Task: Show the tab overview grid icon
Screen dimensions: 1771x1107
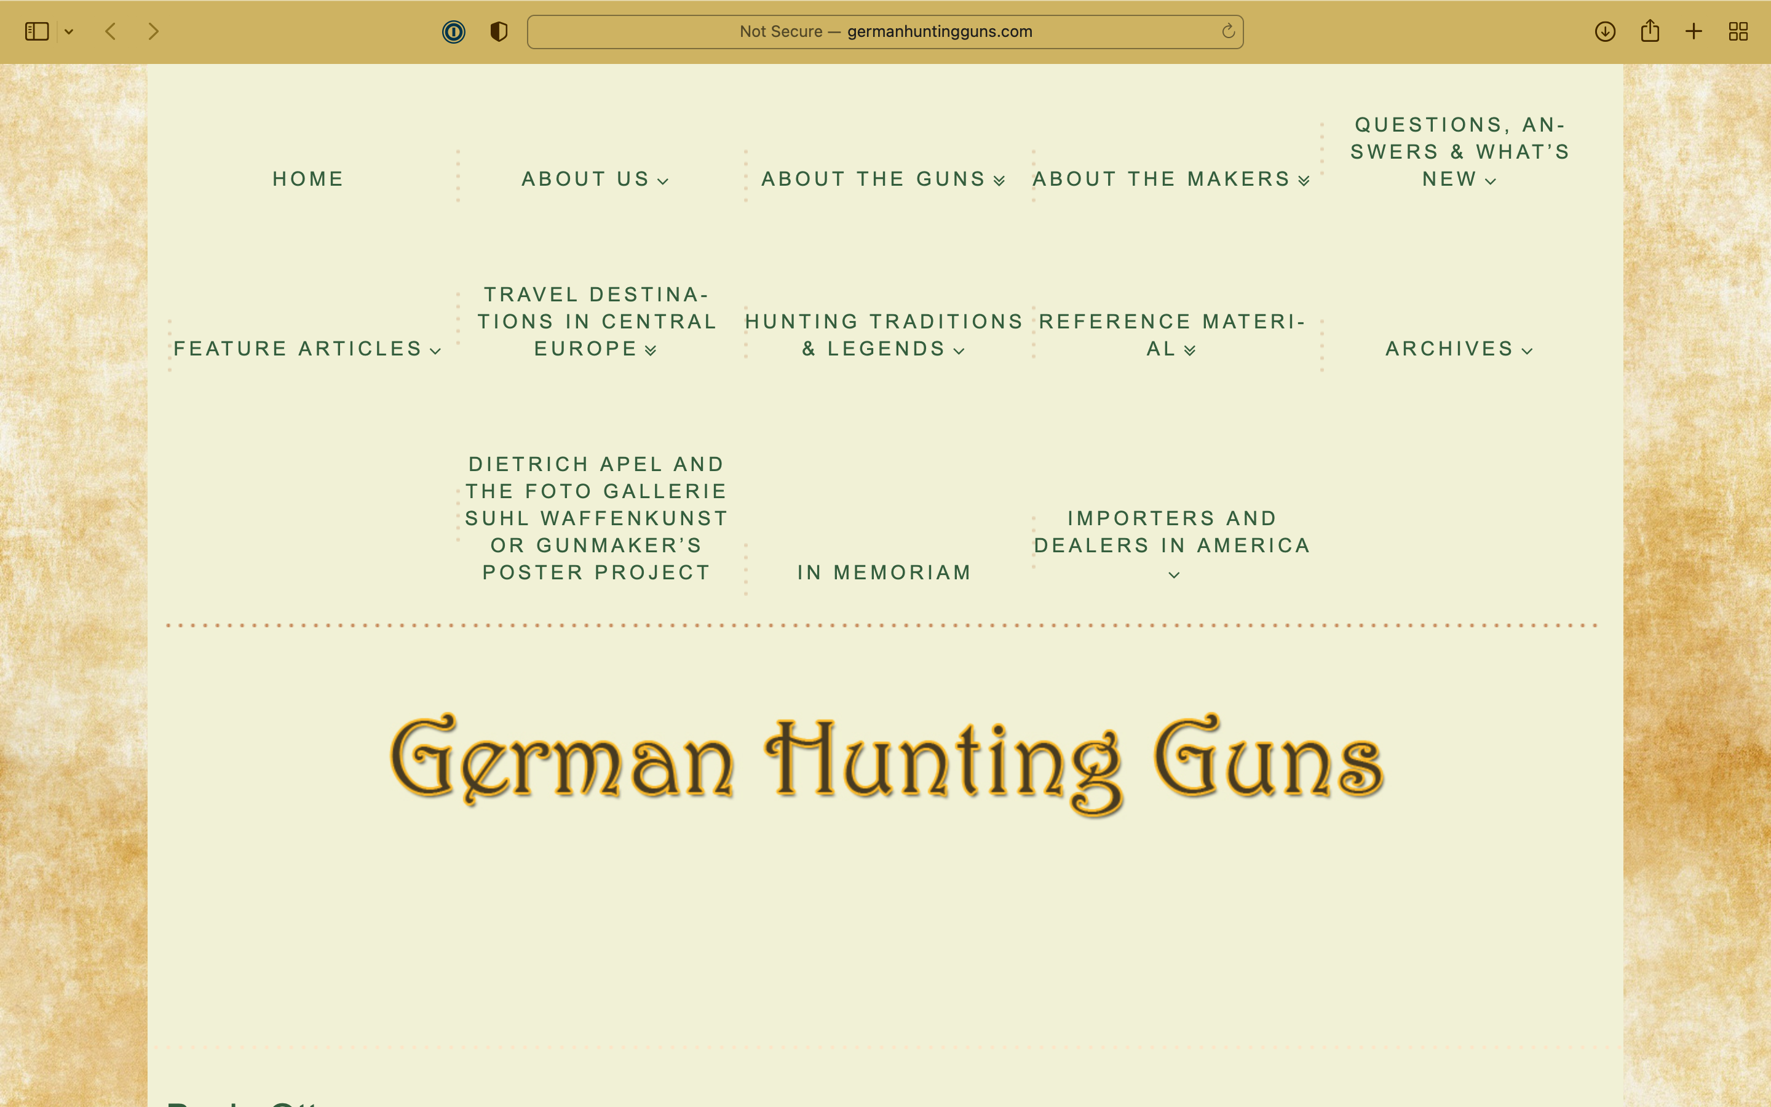Action: [1738, 31]
